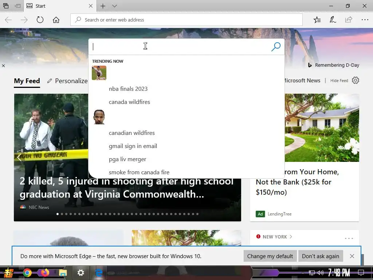Click the 7:48 PM taskbar clock
The width and height of the screenshot is (373, 280).
pos(339,273)
